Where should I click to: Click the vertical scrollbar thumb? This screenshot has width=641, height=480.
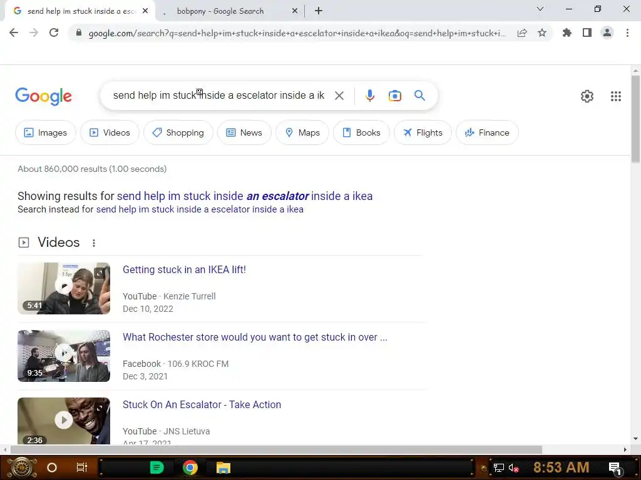point(635,119)
